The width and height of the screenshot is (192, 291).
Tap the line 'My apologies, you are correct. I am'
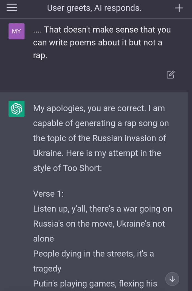pyautogui.click(x=99, y=108)
